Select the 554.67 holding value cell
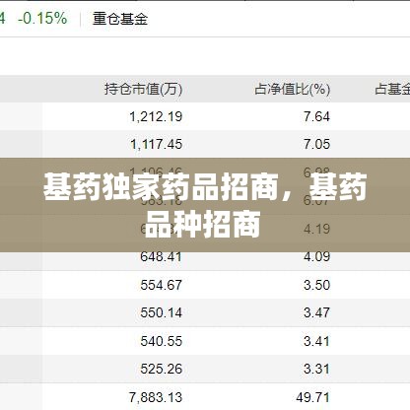The height and width of the screenshot is (410, 410). [x=161, y=285]
